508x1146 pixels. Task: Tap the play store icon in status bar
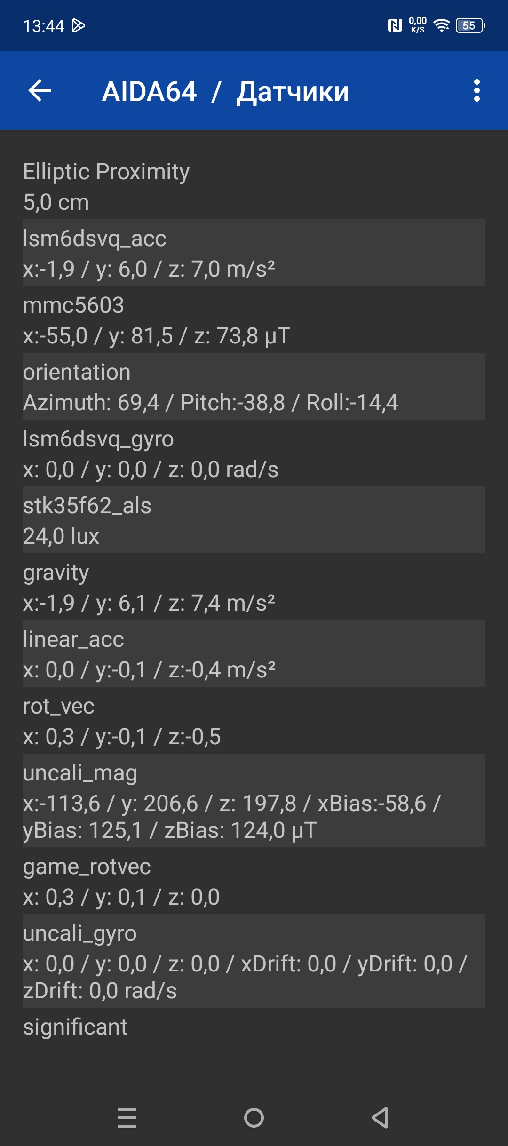click(x=79, y=25)
